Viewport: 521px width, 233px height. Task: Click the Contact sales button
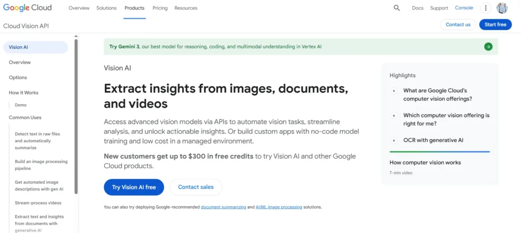tap(196, 187)
